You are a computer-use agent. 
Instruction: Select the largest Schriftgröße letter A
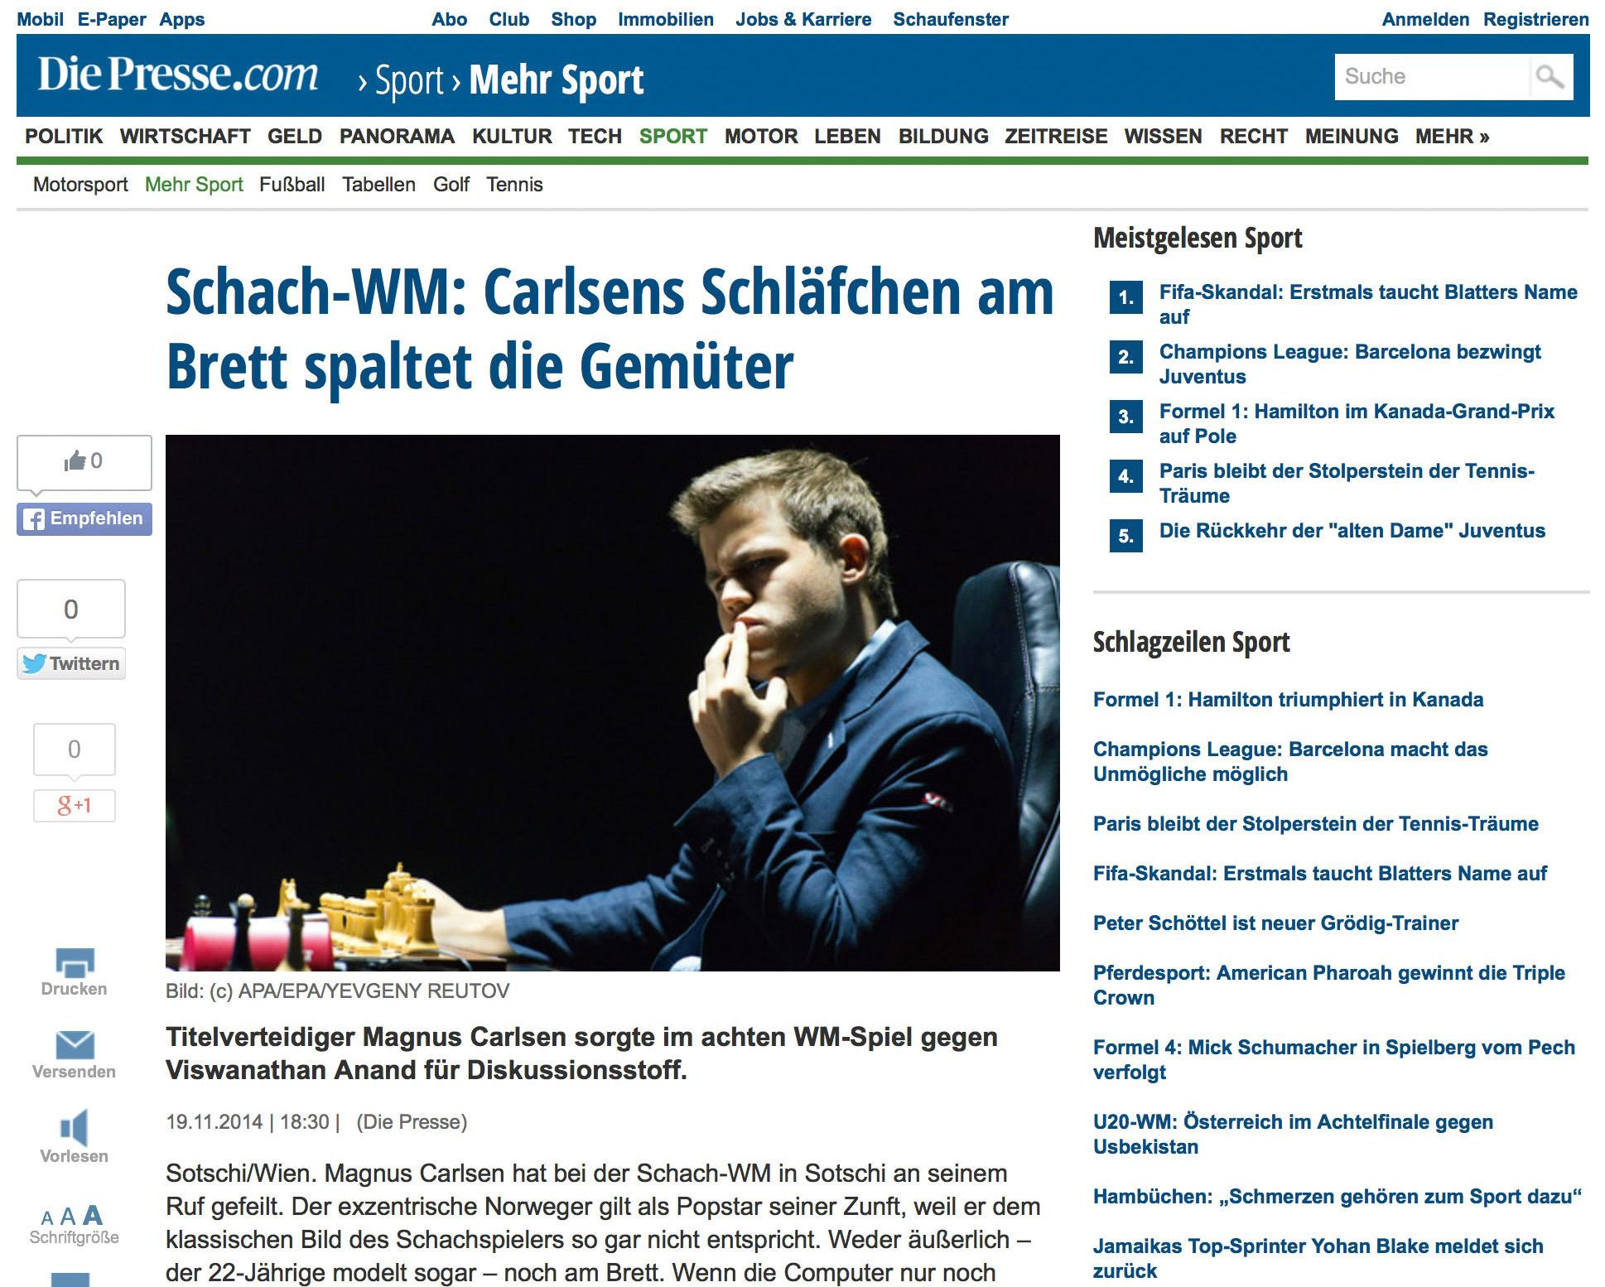[93, 1215]
